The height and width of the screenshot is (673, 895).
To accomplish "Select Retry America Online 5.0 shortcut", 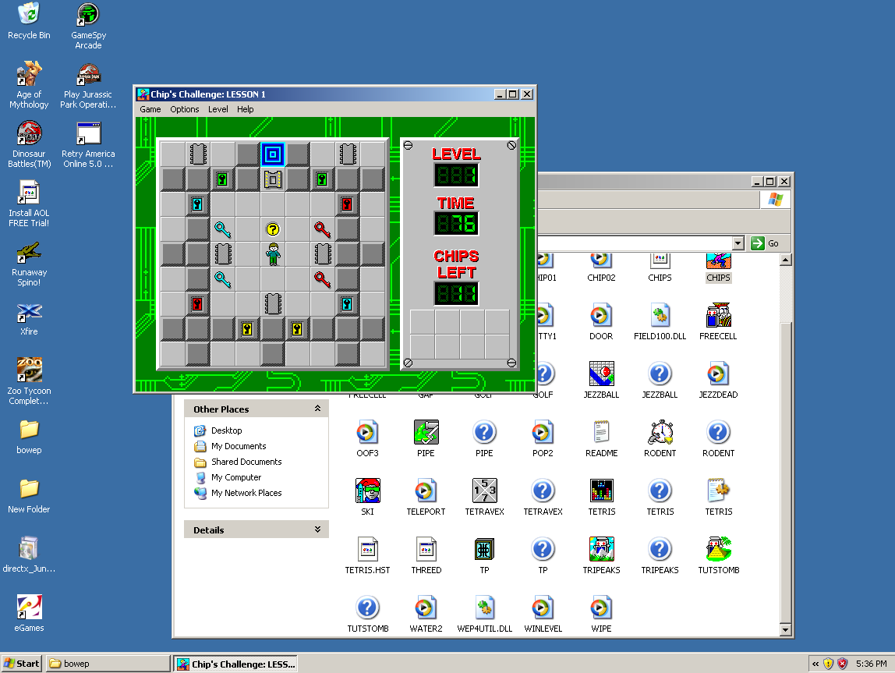I will pos(88,143).
